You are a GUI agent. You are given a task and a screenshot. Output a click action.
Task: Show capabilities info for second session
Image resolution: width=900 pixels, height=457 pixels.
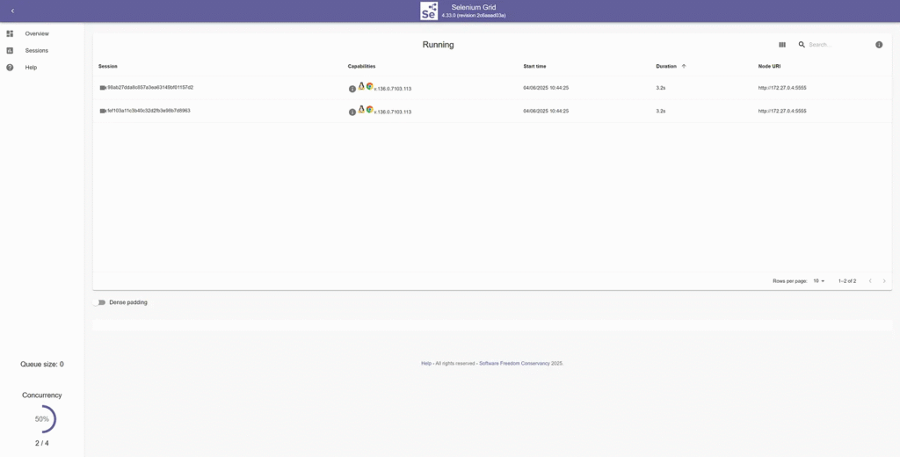(x=352, y=112)
